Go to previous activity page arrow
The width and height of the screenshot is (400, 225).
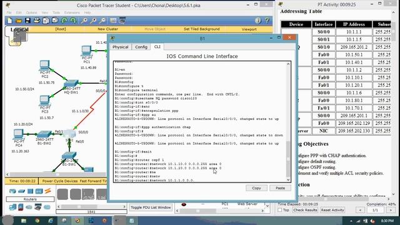click(360, 210)
